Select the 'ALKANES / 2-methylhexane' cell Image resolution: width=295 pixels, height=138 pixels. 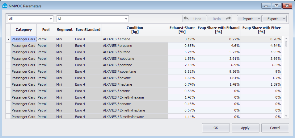[x=135, y=97]
